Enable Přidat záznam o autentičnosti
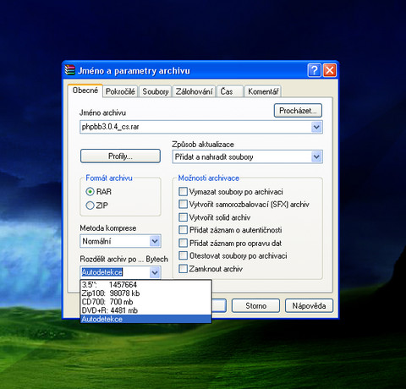Screen dimensions: 406x389 [x=183, y=230]
